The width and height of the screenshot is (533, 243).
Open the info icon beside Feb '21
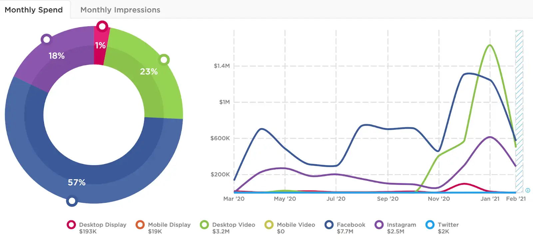coord(528,190)
